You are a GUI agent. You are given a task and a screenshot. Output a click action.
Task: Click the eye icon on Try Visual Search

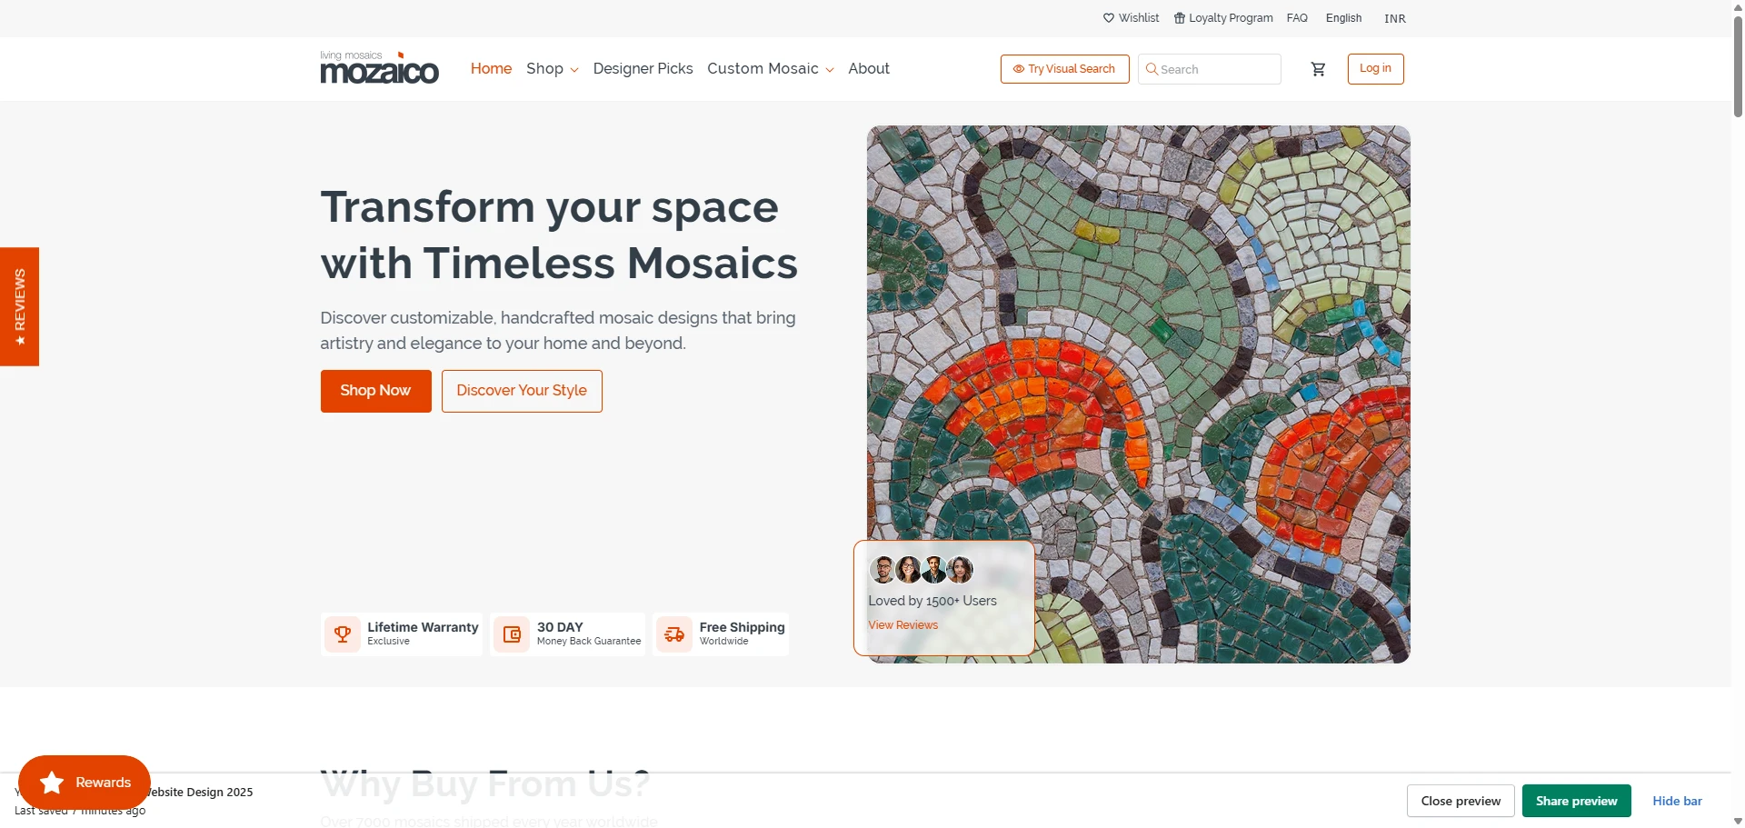click(x=1016, y=68)
